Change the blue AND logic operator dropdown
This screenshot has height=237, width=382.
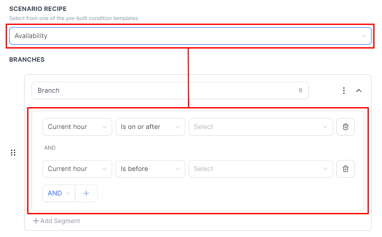(59, 193)
